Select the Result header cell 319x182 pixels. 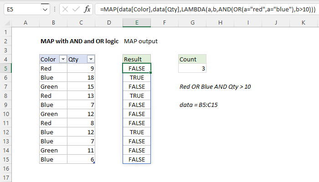137,59
